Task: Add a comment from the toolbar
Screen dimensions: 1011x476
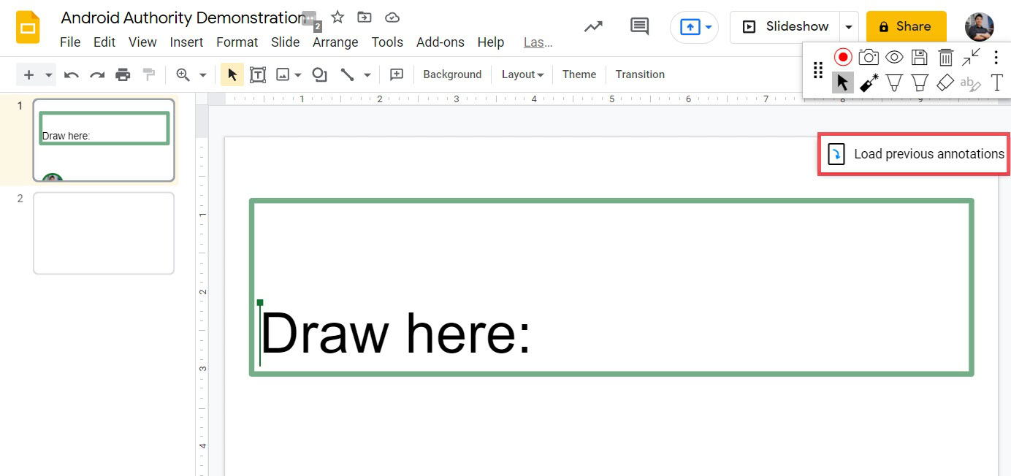Action: 397,74
